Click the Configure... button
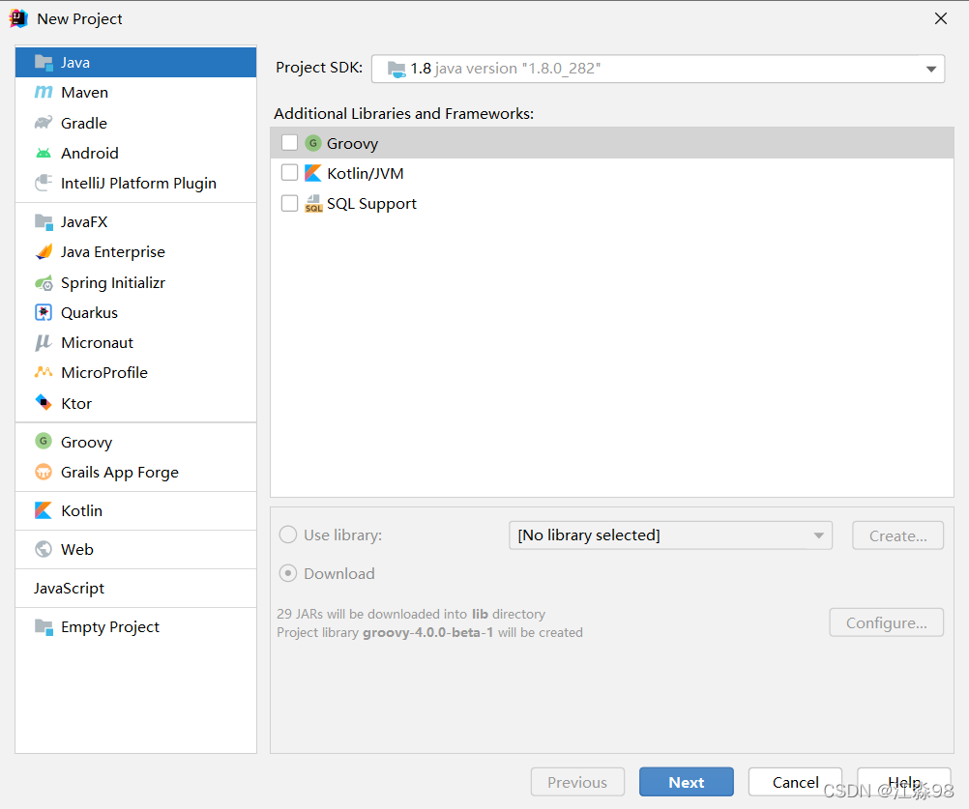 coord(886,622)
